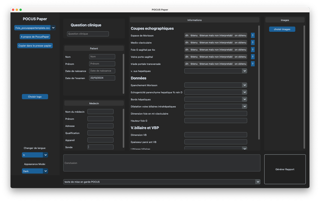This screenshot has width=320, height=202.
Task: Click the 'Coupes echographiques' heading text
Action: [152, 29]
